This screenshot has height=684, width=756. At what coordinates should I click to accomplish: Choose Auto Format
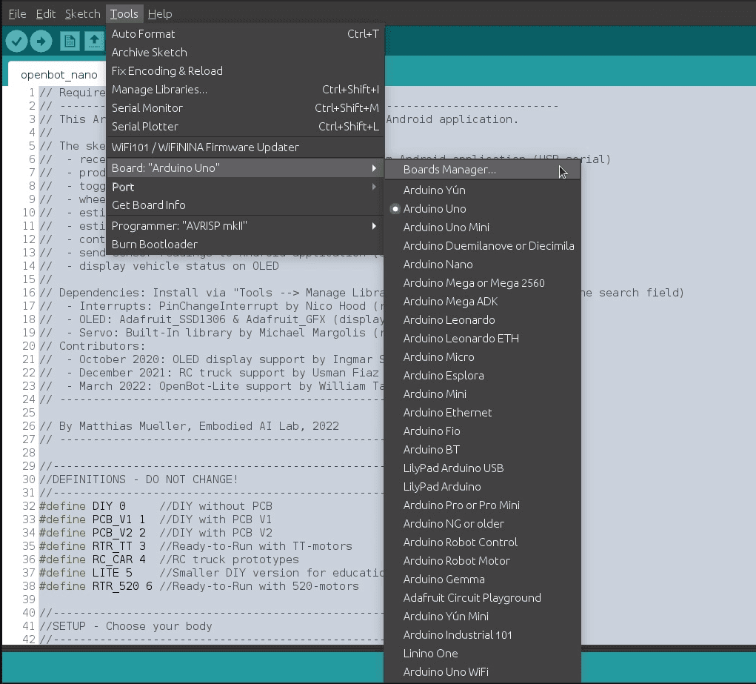(x=245, y=34)
